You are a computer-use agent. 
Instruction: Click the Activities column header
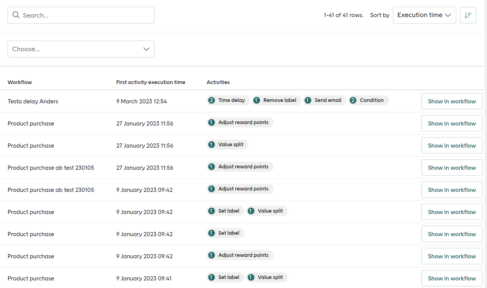click(x=218, y=82)
